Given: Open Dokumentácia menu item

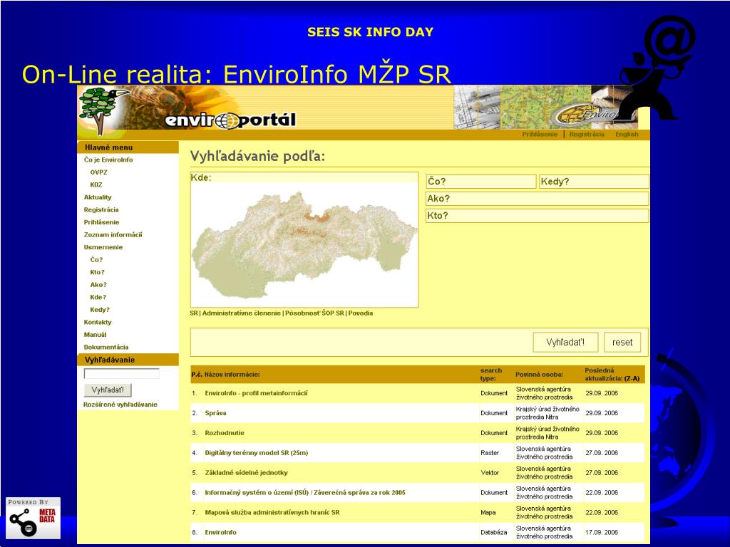Looking at the screenshot, I should coord(106,348).
